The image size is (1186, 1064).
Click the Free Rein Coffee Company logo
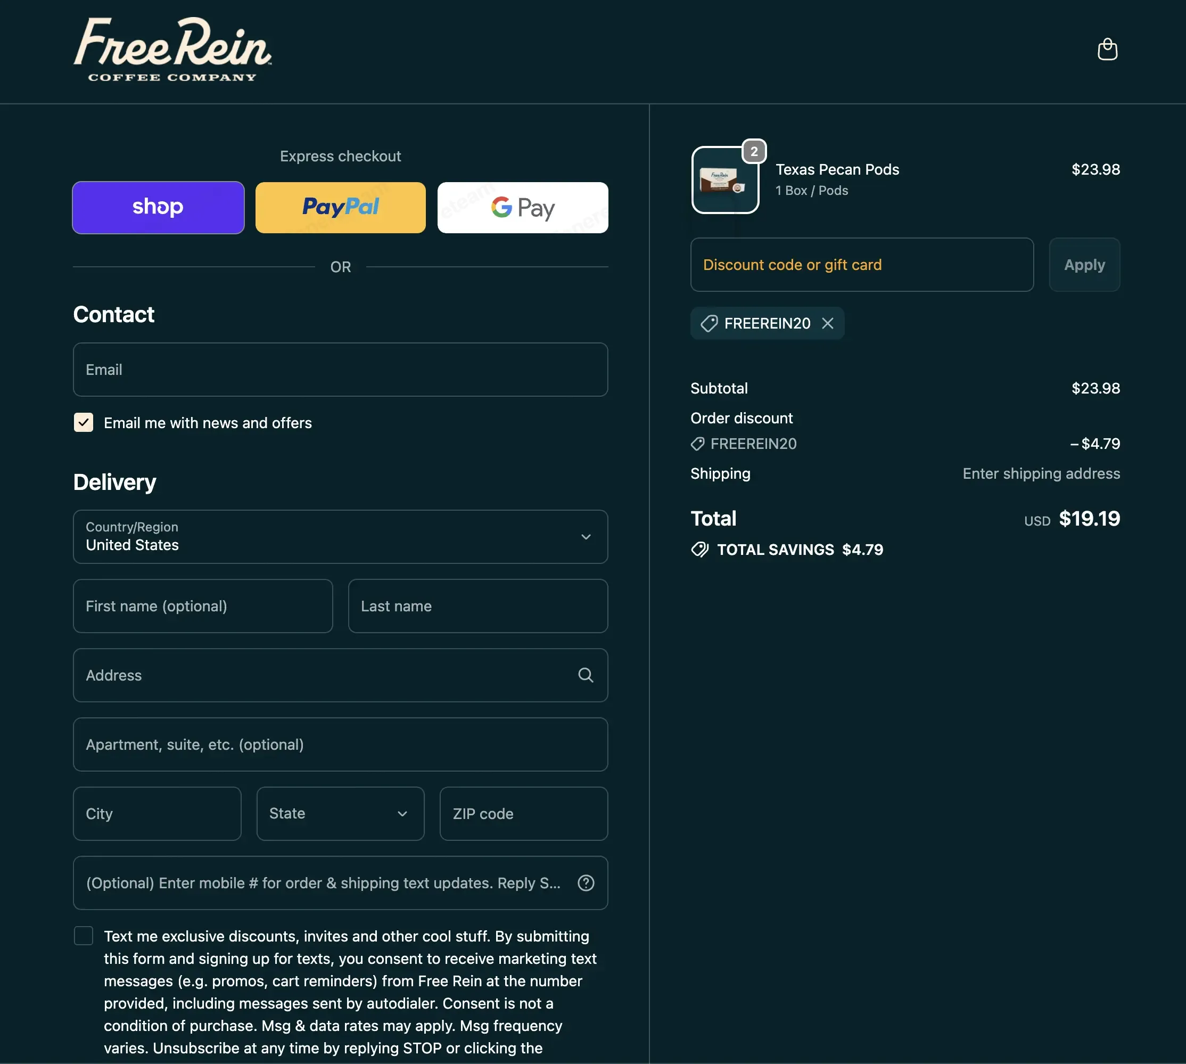click(172, 50)
